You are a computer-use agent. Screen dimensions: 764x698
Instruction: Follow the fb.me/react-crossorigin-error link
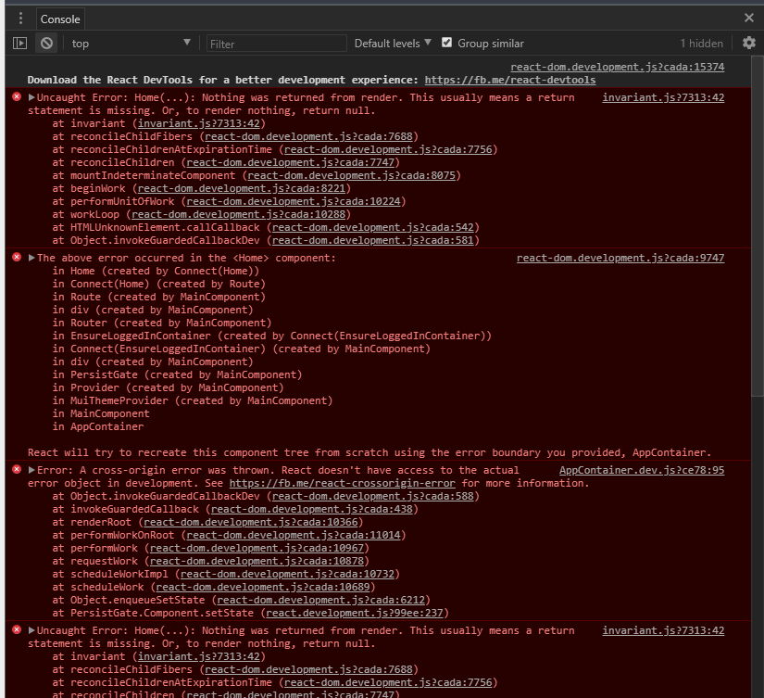[x=342, y=483]
